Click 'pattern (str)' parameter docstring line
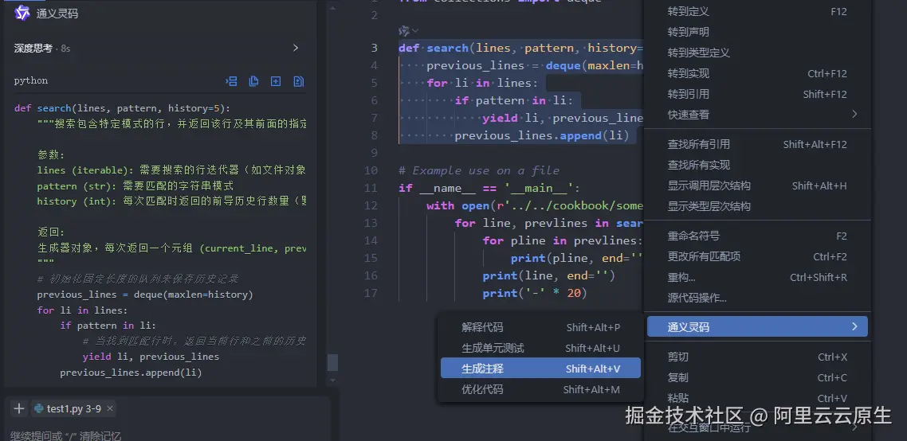 135,186
